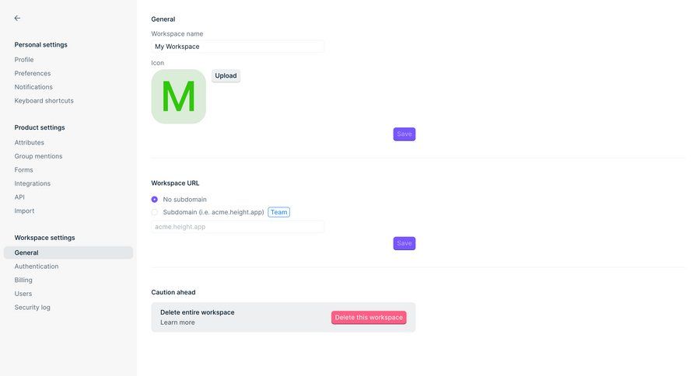Open the Security log page
This screenshot has width=700, height=376.
pyautogui.click(x=33, y=308)
